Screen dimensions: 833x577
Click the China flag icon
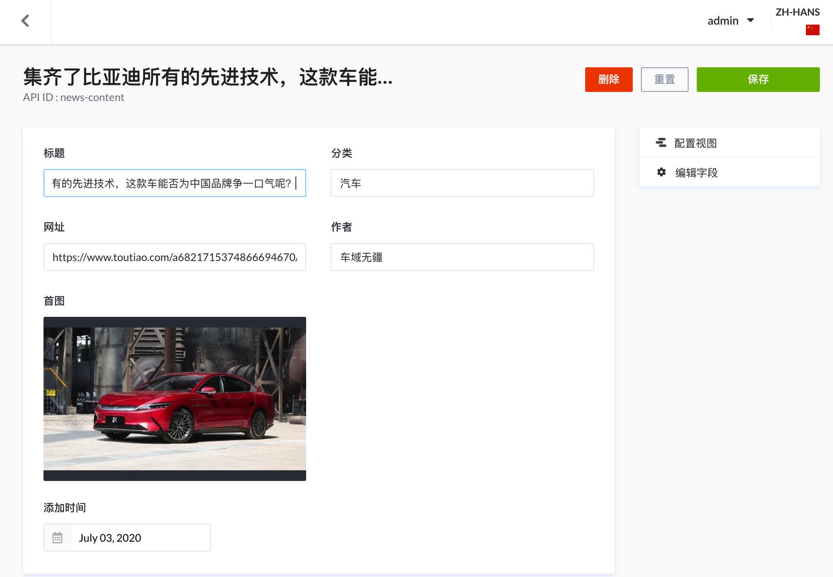pos(812,30)
